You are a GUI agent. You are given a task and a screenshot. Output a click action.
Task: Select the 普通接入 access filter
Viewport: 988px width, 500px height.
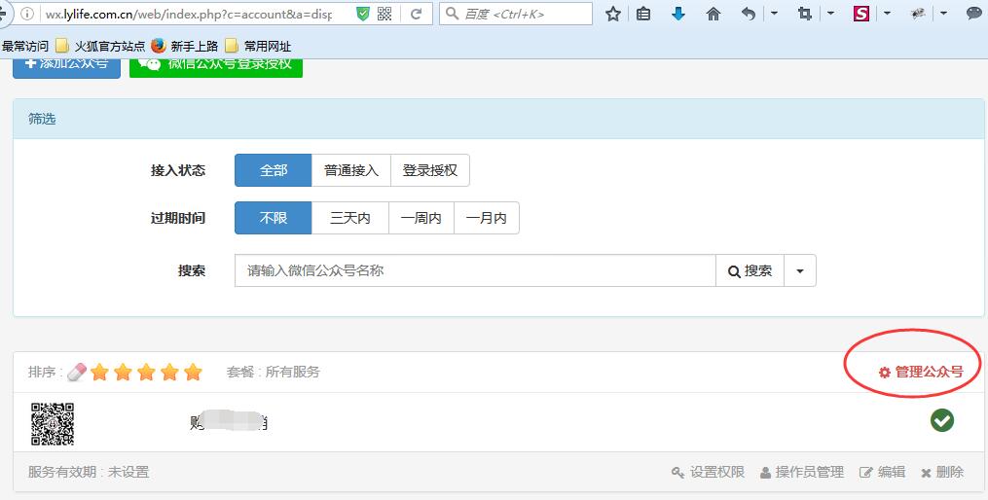point(351,170)
